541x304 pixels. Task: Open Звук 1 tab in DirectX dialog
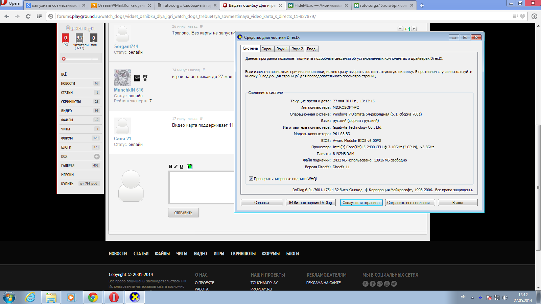[282, 49]
